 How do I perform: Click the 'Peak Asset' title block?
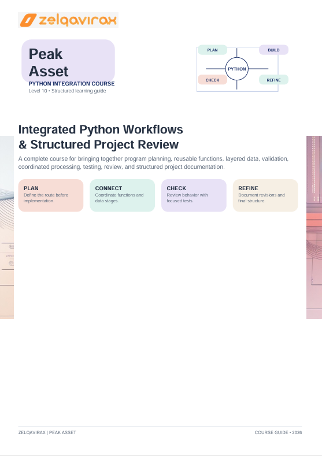(x=68, y=61)
